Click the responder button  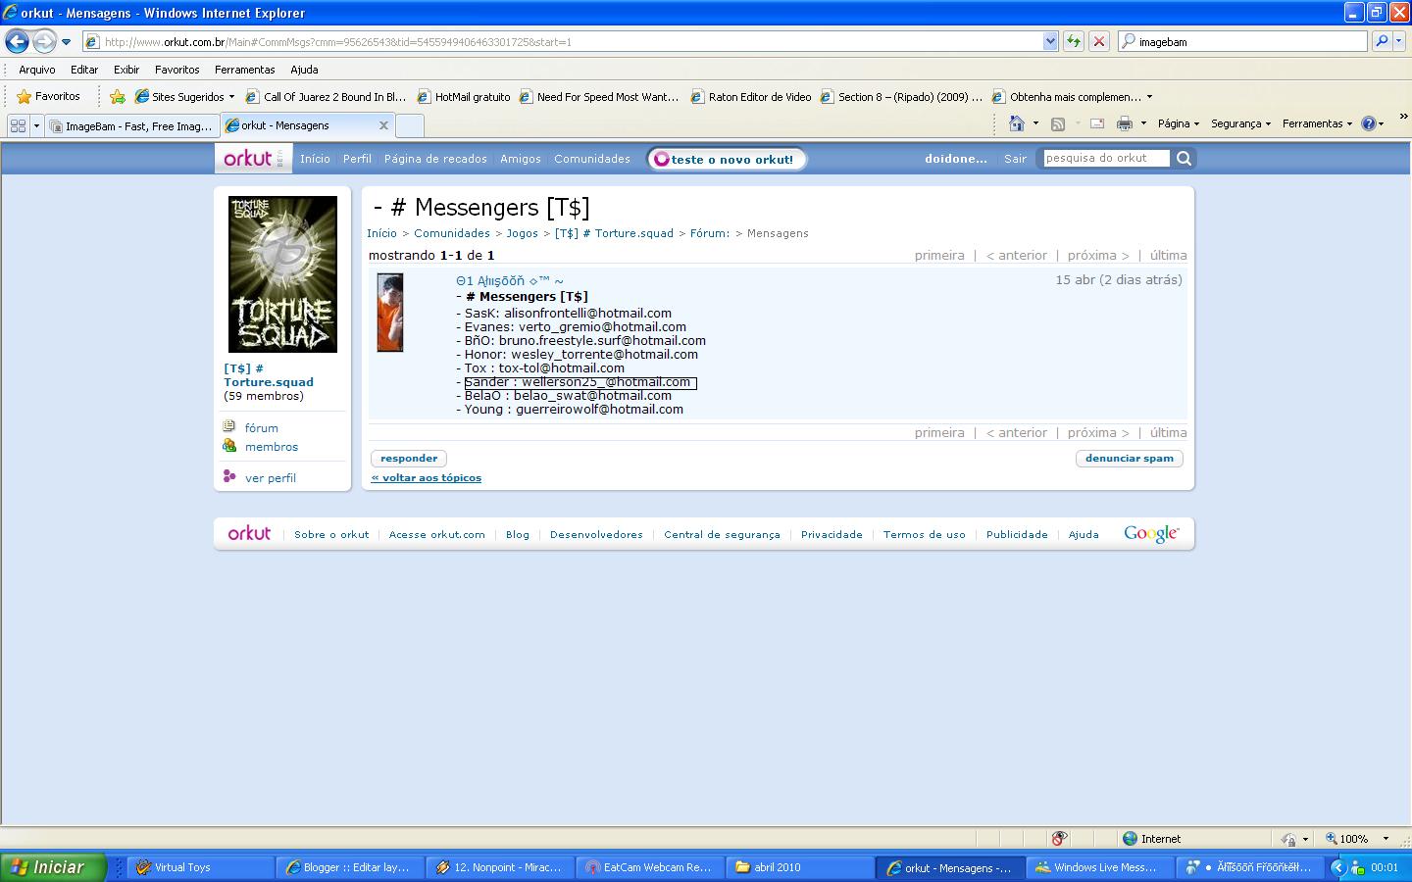pos(409,458)
